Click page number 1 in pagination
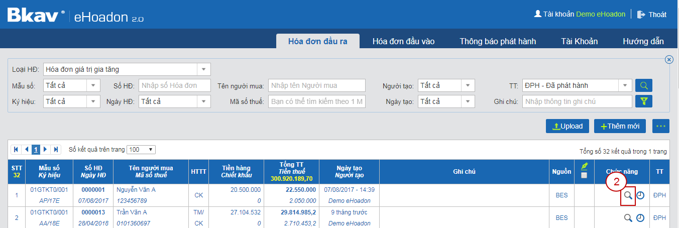Screen dimensions: 679x228 click(36, 150)
